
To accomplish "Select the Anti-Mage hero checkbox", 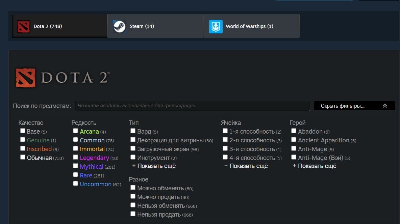I will [x=294, y=148].
